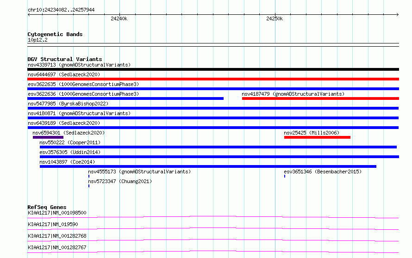Open the nsv25425 Mills2006 label
The height and width of the screenshot is (258, 412).
[312, 133]
